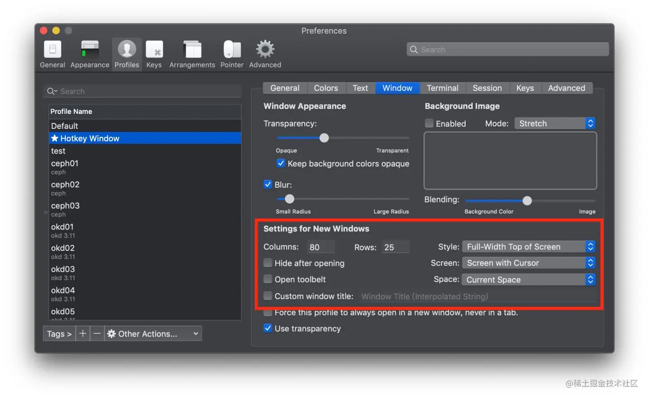Toggle Keep background colors opaque
Viewport: 649px width, 399px height.
click(281, 163)
